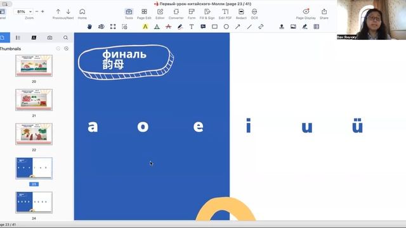Image resolution: width=406 pixels, height=228 pixels.
Task: Click the letter 'i' on the slide
Action: click(249, 125)
